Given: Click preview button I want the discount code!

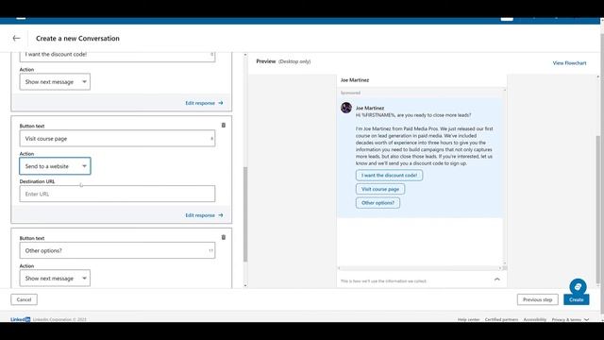Looking at the screenshot, I should click(389, 176).
